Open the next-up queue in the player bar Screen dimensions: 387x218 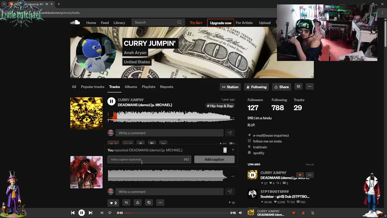(x=313, y=213)
